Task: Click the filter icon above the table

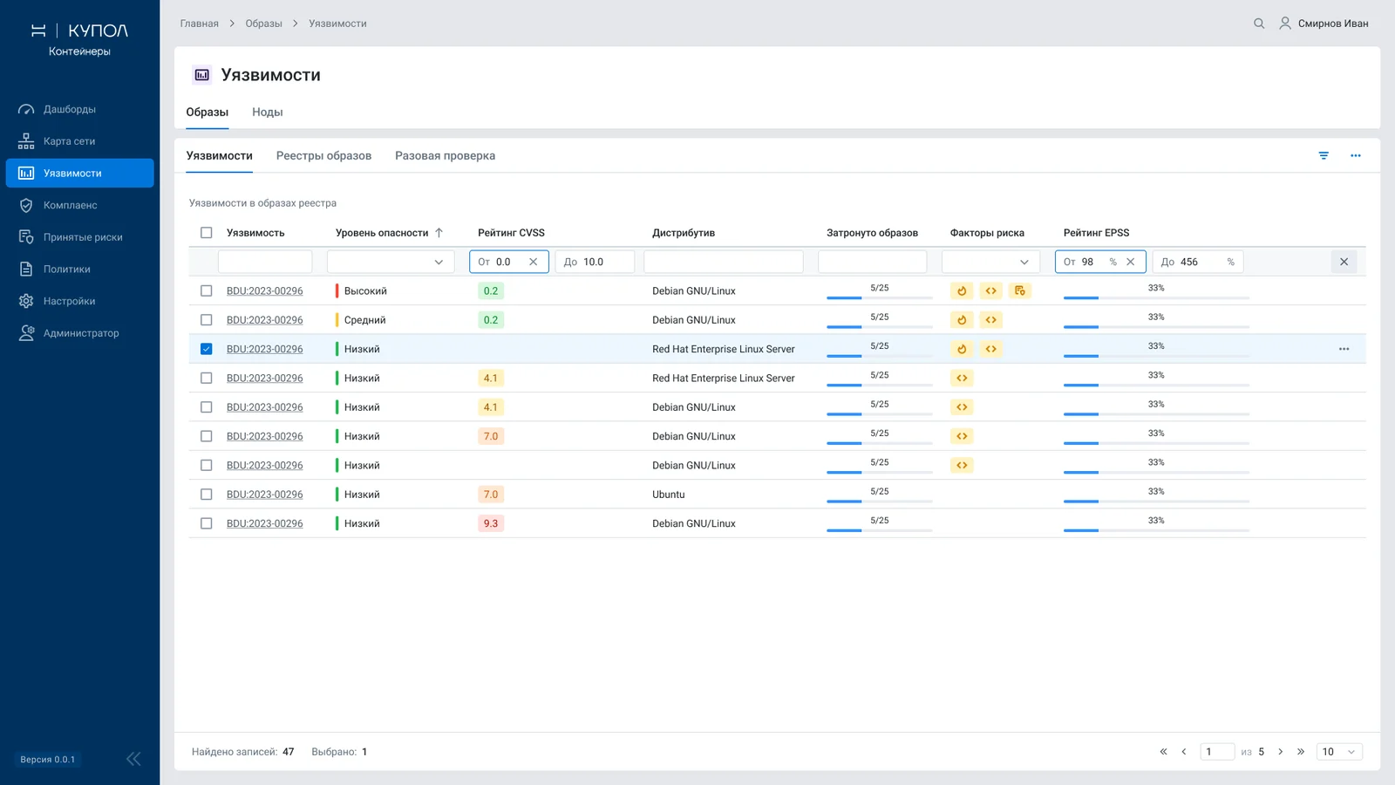Action: (1324, 155)
